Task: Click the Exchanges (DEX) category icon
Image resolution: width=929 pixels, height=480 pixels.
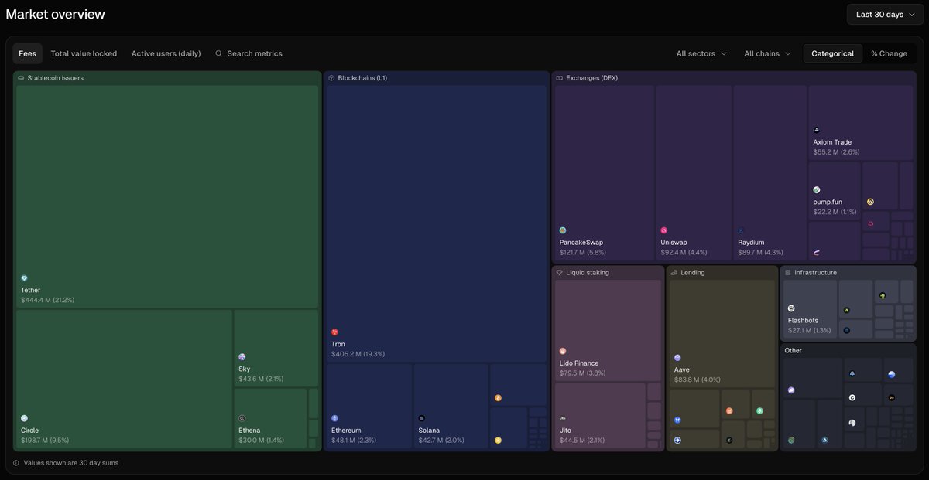Action: click(x=560, y=78)
